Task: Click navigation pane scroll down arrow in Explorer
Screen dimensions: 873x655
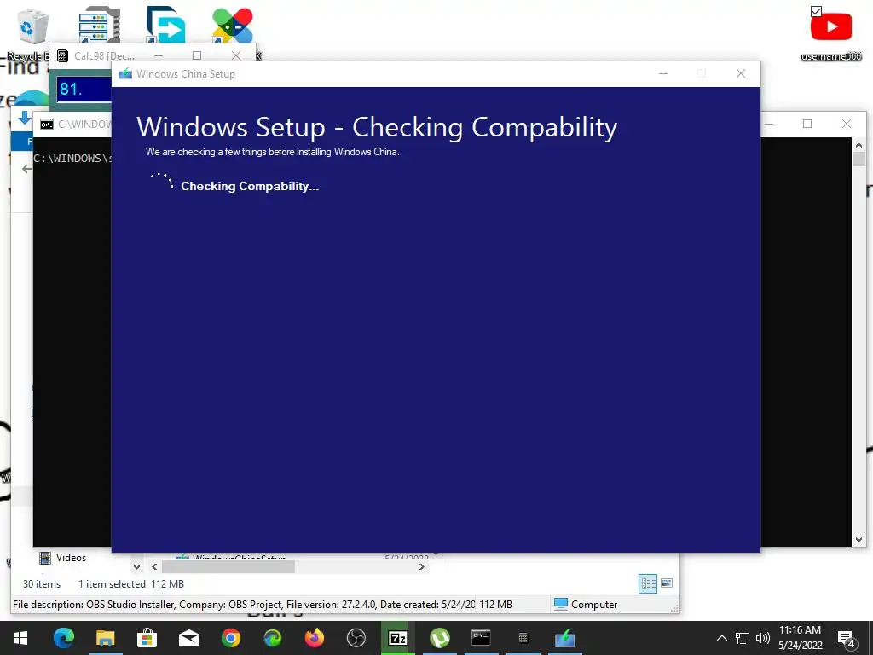Action: (x=137, y=567)
